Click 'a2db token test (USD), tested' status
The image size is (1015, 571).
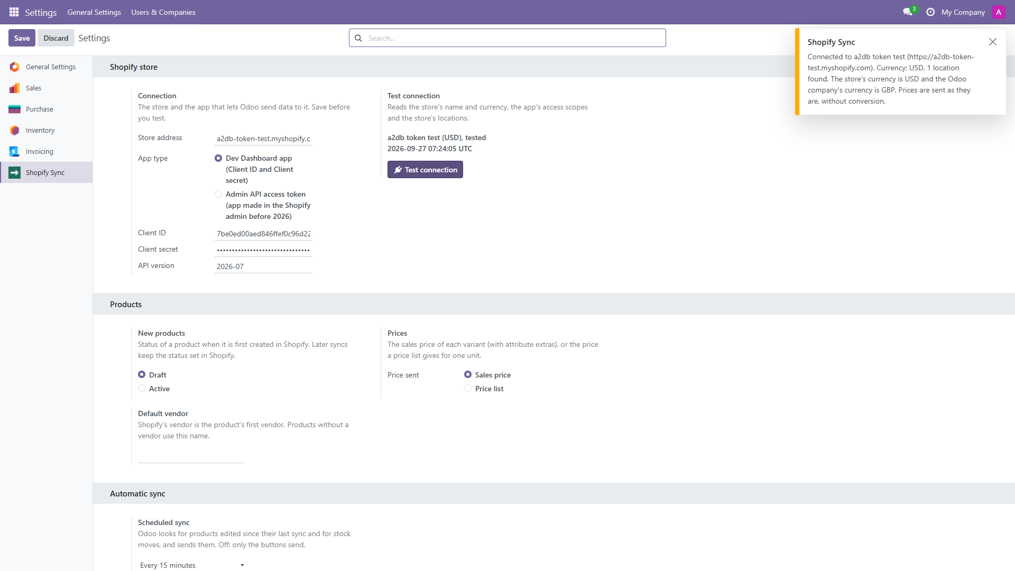(437, 137)
